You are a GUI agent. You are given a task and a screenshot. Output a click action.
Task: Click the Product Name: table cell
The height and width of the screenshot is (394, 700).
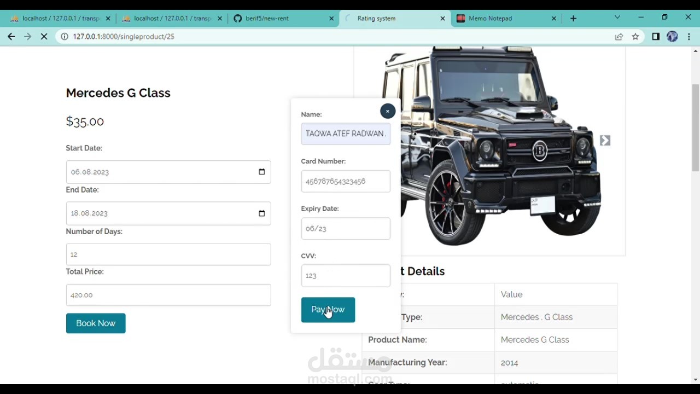(428, 340)
